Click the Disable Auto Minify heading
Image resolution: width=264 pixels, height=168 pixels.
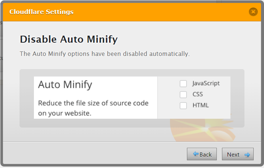pyautogui.click(x=69, y=40)
